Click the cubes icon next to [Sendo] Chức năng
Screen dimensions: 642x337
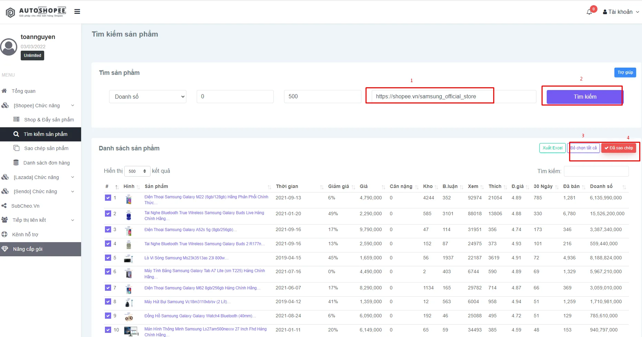click(5, 191)
